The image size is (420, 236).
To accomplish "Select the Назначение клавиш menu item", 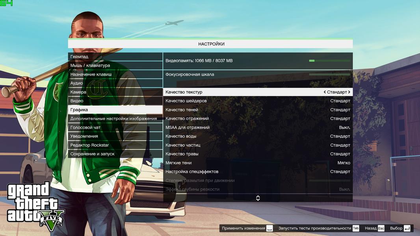I will click(115, 74).
